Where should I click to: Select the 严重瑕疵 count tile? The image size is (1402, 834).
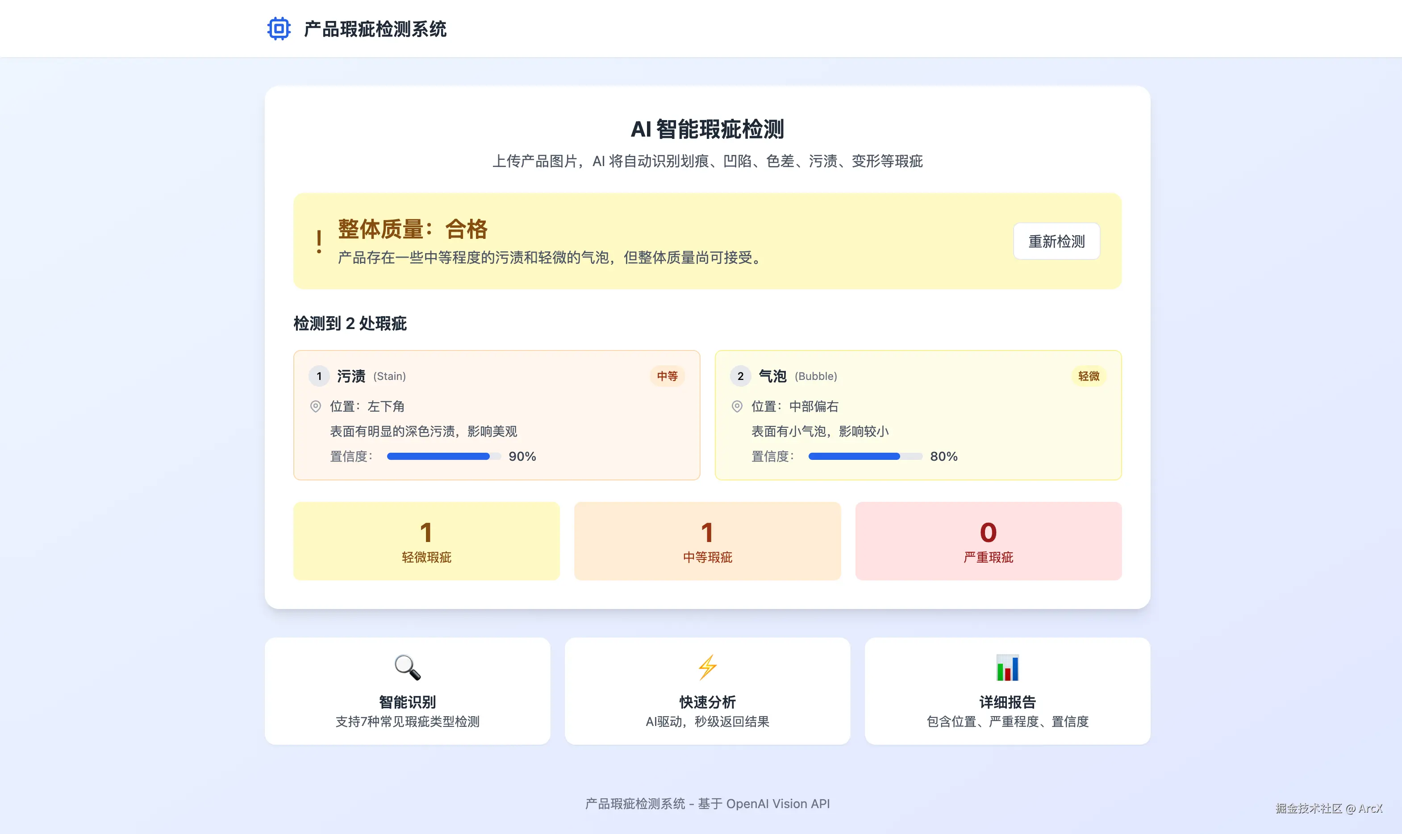(x=988, y=541)
